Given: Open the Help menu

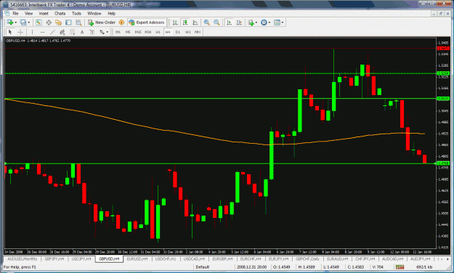Looking at the screenshot, I should pos(111,13).
